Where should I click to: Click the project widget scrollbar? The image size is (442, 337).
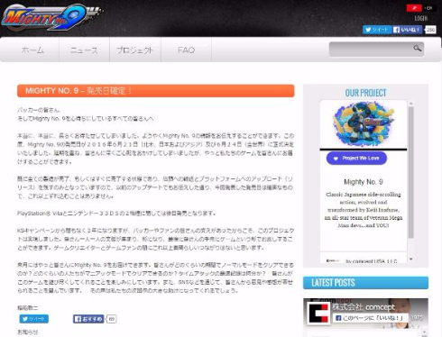[411, 172]
